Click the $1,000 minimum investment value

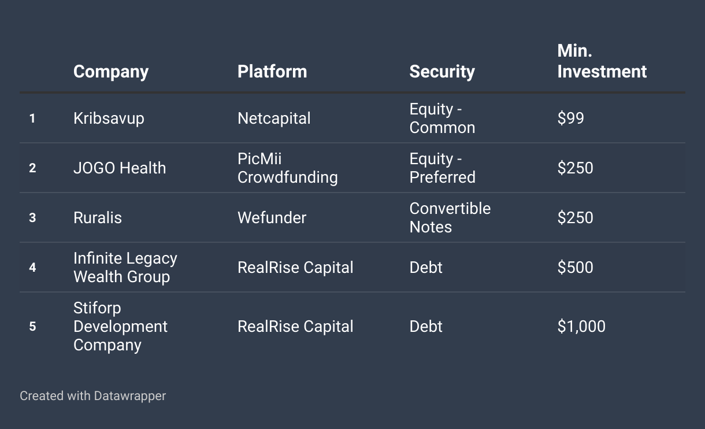tap(581, 327)
